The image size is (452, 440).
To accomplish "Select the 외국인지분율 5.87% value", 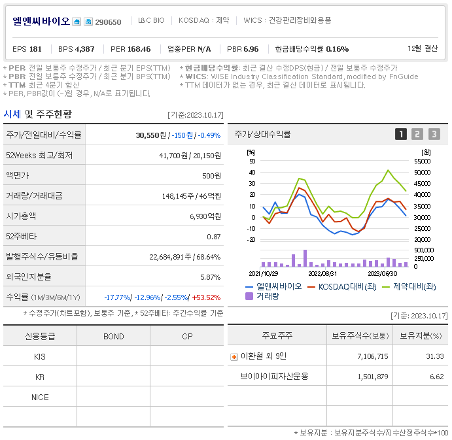I will point(211,277).
